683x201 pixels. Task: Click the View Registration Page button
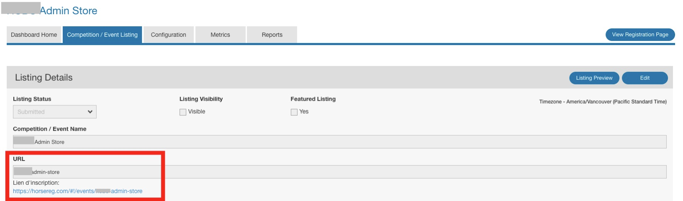[x=640, y=35]
